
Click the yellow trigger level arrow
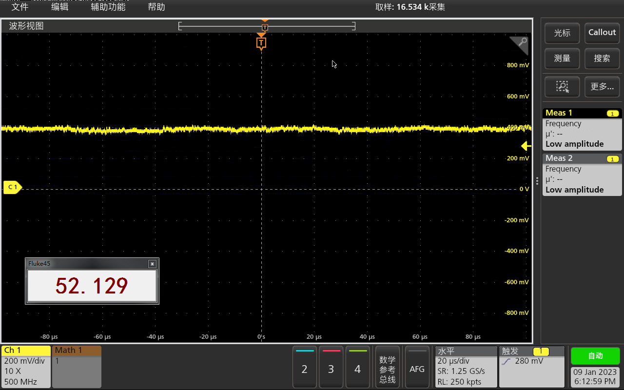click(x=526, y=146)
